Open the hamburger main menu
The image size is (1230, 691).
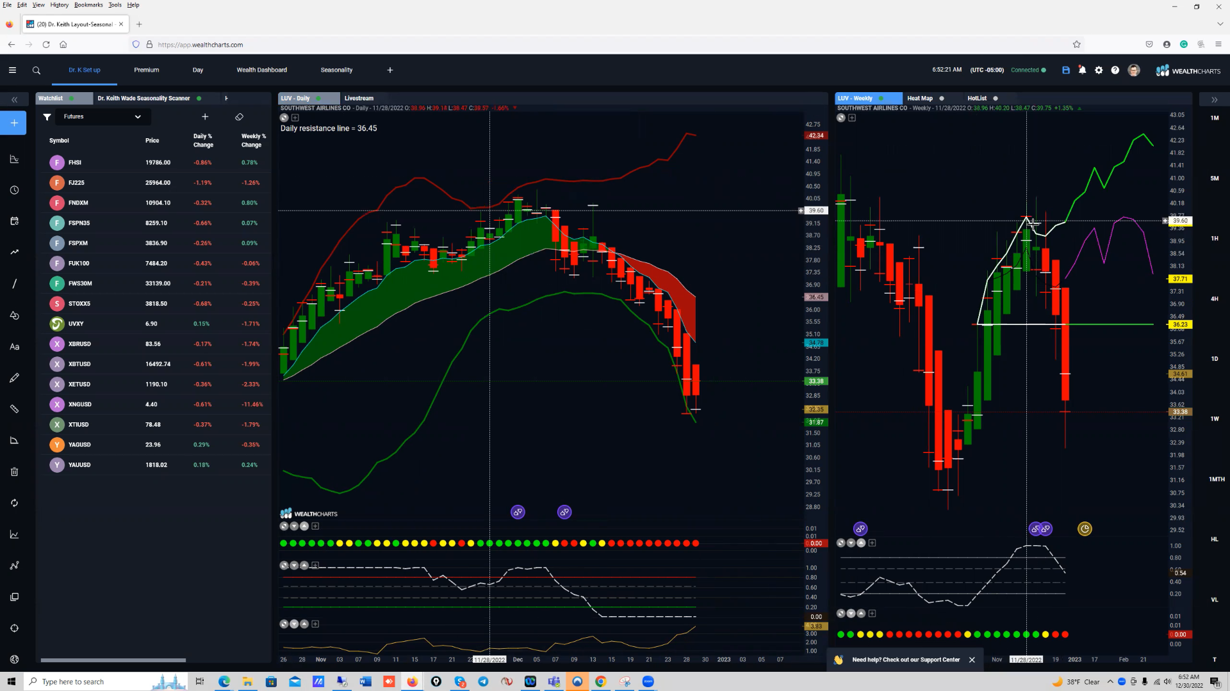coord(12,70)
